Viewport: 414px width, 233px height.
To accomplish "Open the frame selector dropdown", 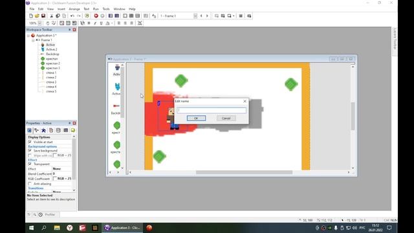I will coord(195,16).
